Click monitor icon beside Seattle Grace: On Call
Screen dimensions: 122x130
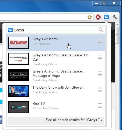(100, 57)
